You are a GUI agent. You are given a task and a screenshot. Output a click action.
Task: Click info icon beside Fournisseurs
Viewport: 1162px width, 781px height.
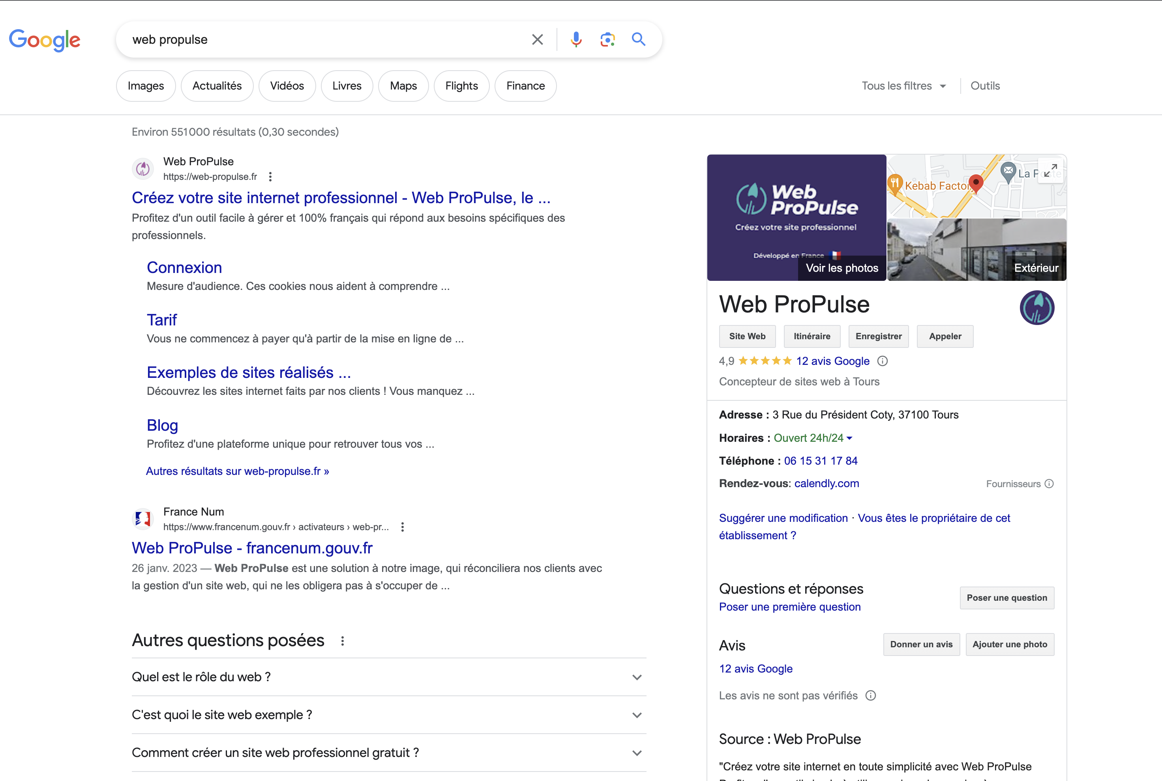1050,484
